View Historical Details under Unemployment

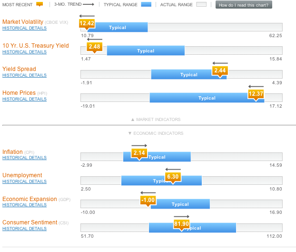(24, 181)
